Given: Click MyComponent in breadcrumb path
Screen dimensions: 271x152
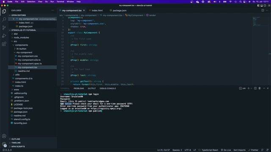Looking at the screenshot, I should pos(135,15).
